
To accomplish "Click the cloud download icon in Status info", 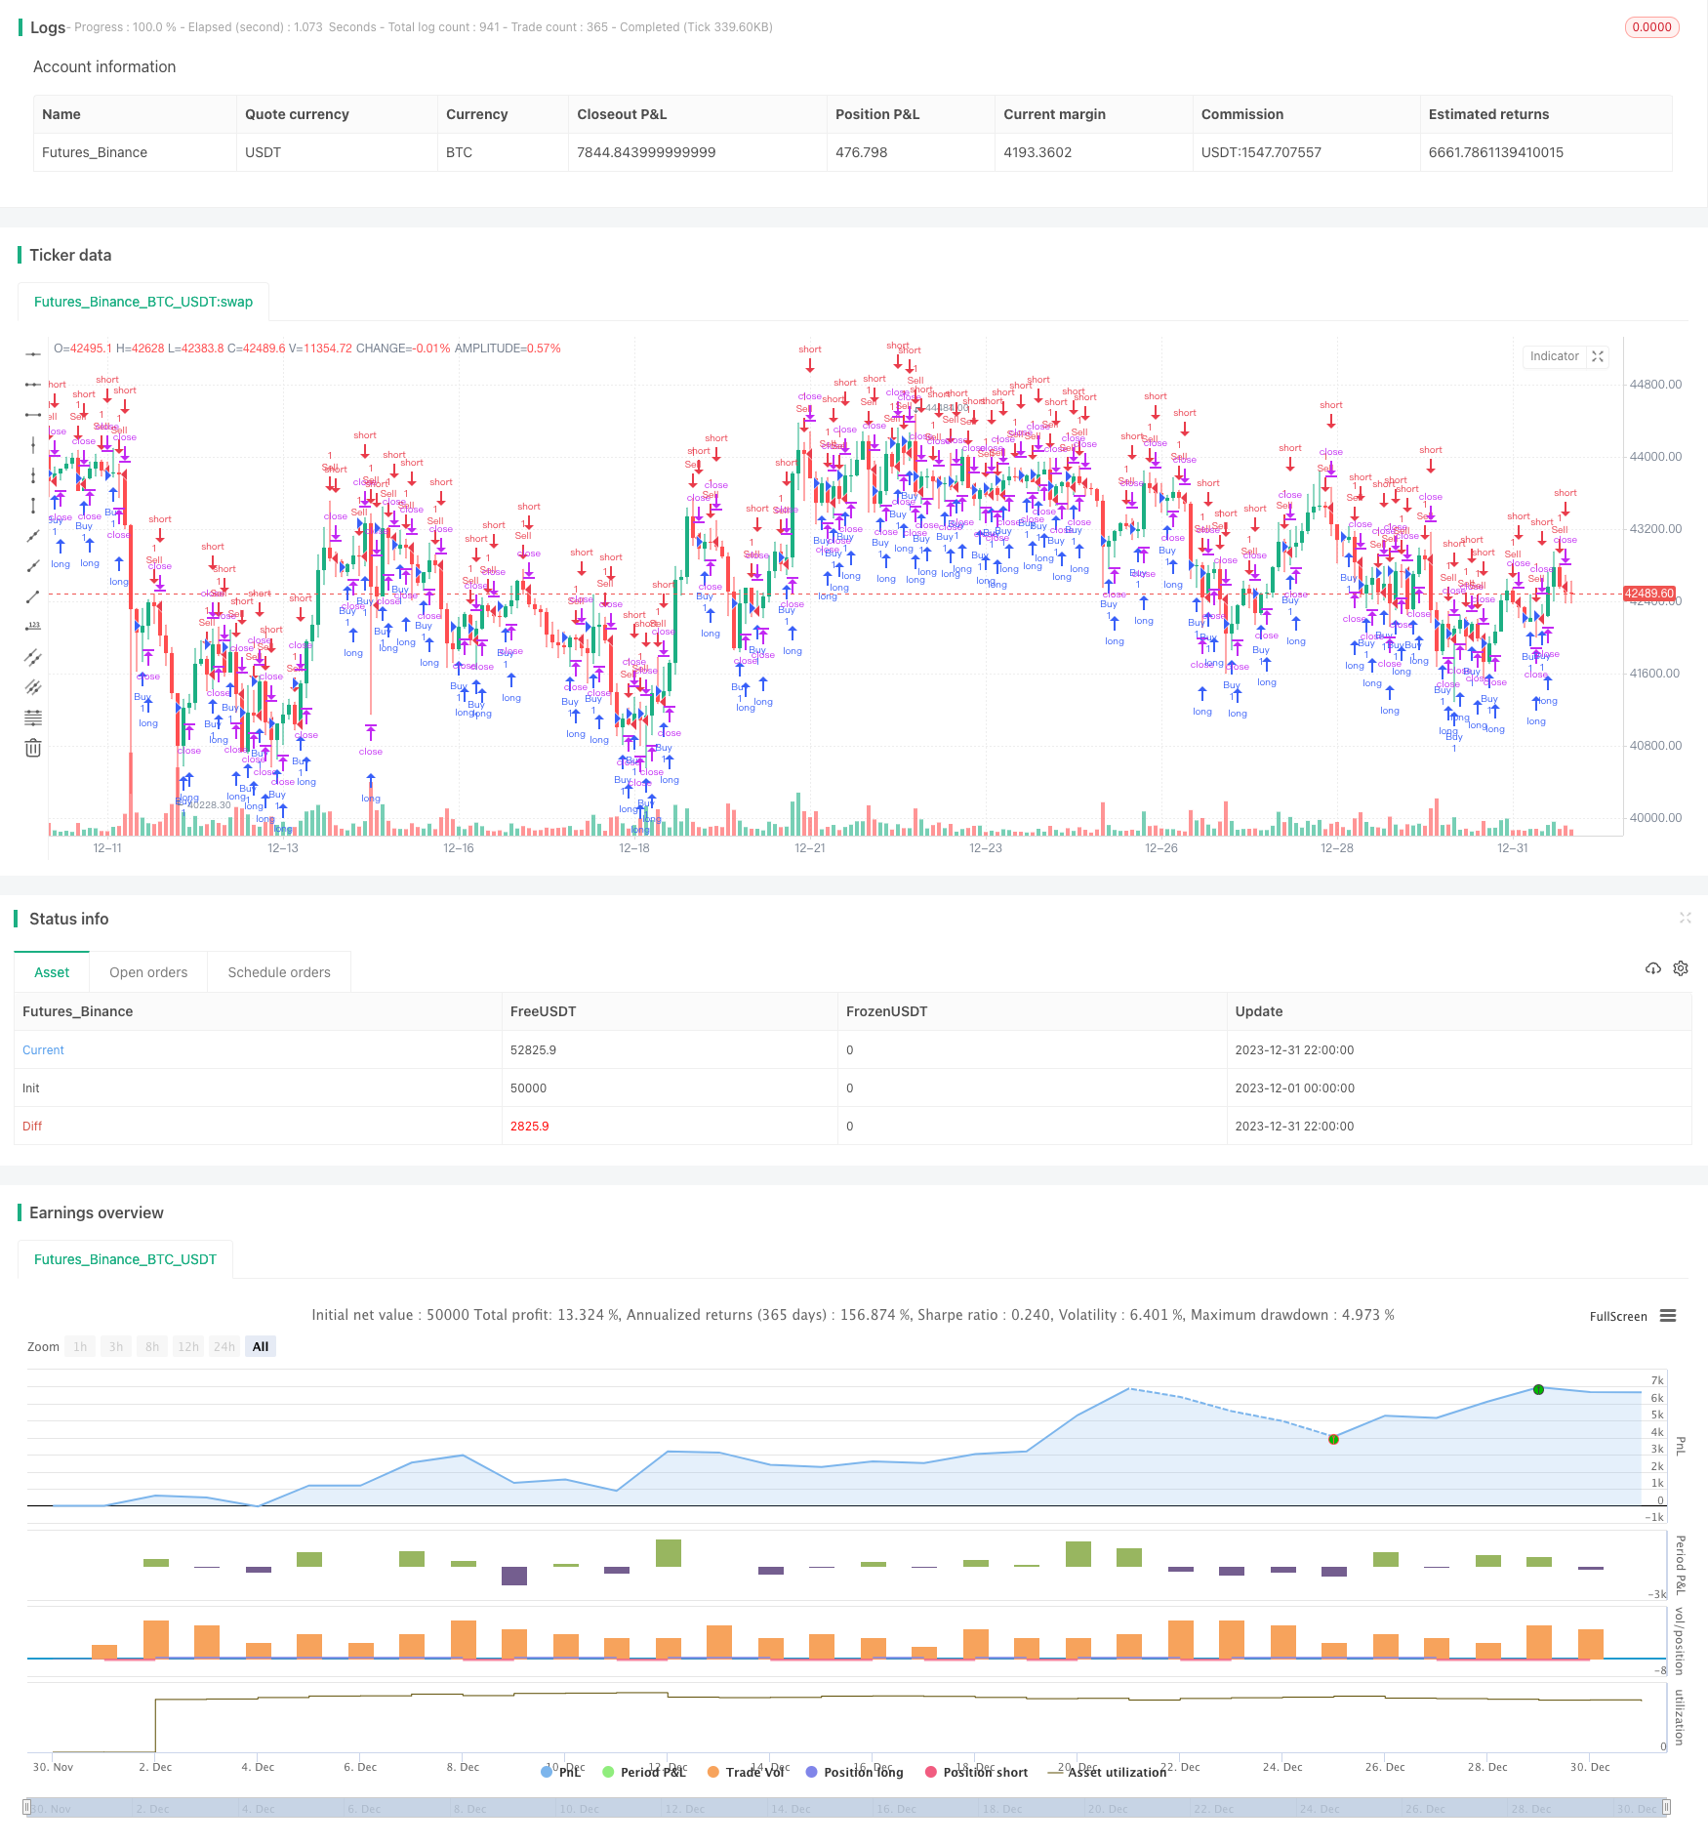I will (1653, 968).
